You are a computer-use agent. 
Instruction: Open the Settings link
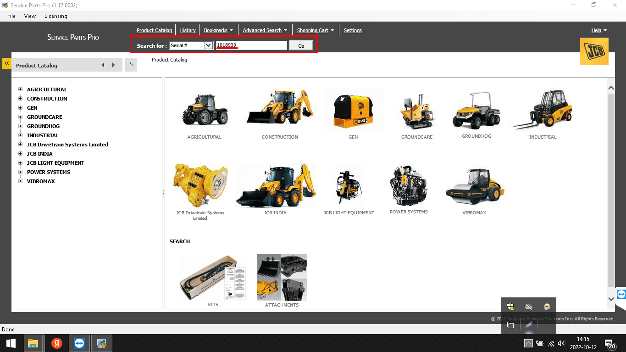353,30
